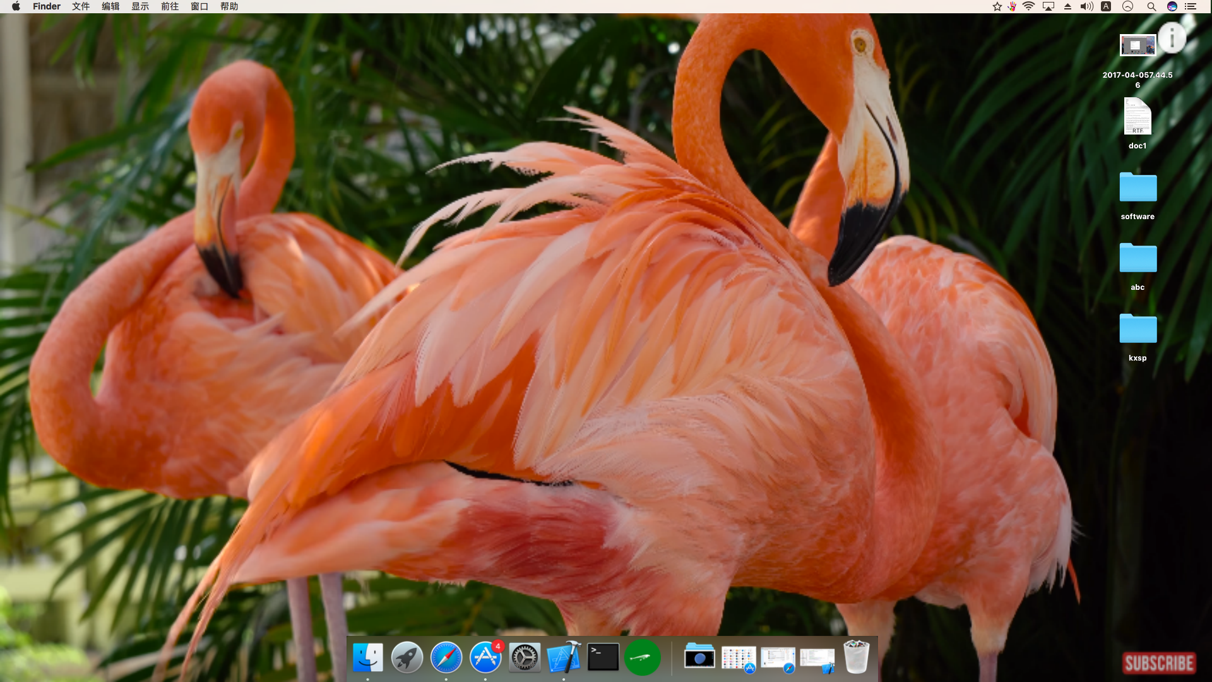Open the input source switcher labeled A

(1106, 6)
